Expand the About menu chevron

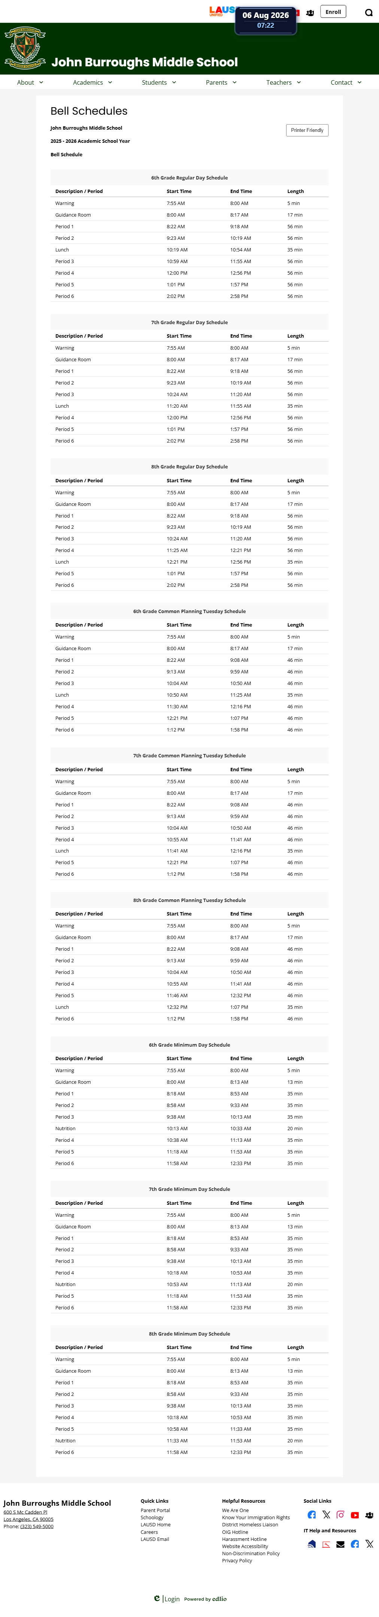tap(42, 82)
